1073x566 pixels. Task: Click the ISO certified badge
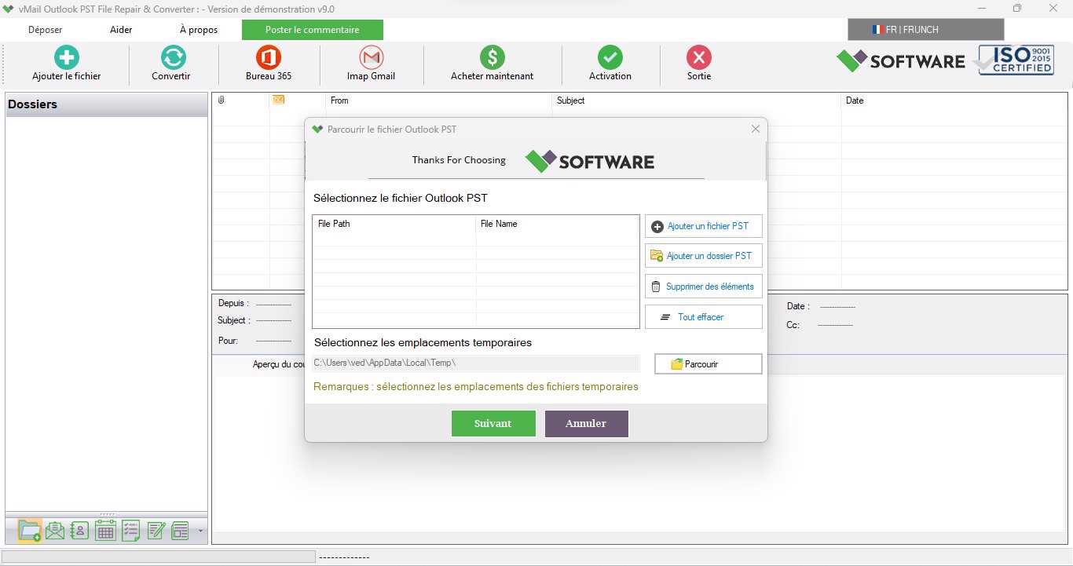pos(1014,60)
